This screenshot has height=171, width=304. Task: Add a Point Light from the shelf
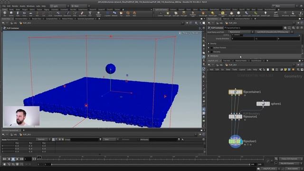pyautogui.click(x=168, y=14)
